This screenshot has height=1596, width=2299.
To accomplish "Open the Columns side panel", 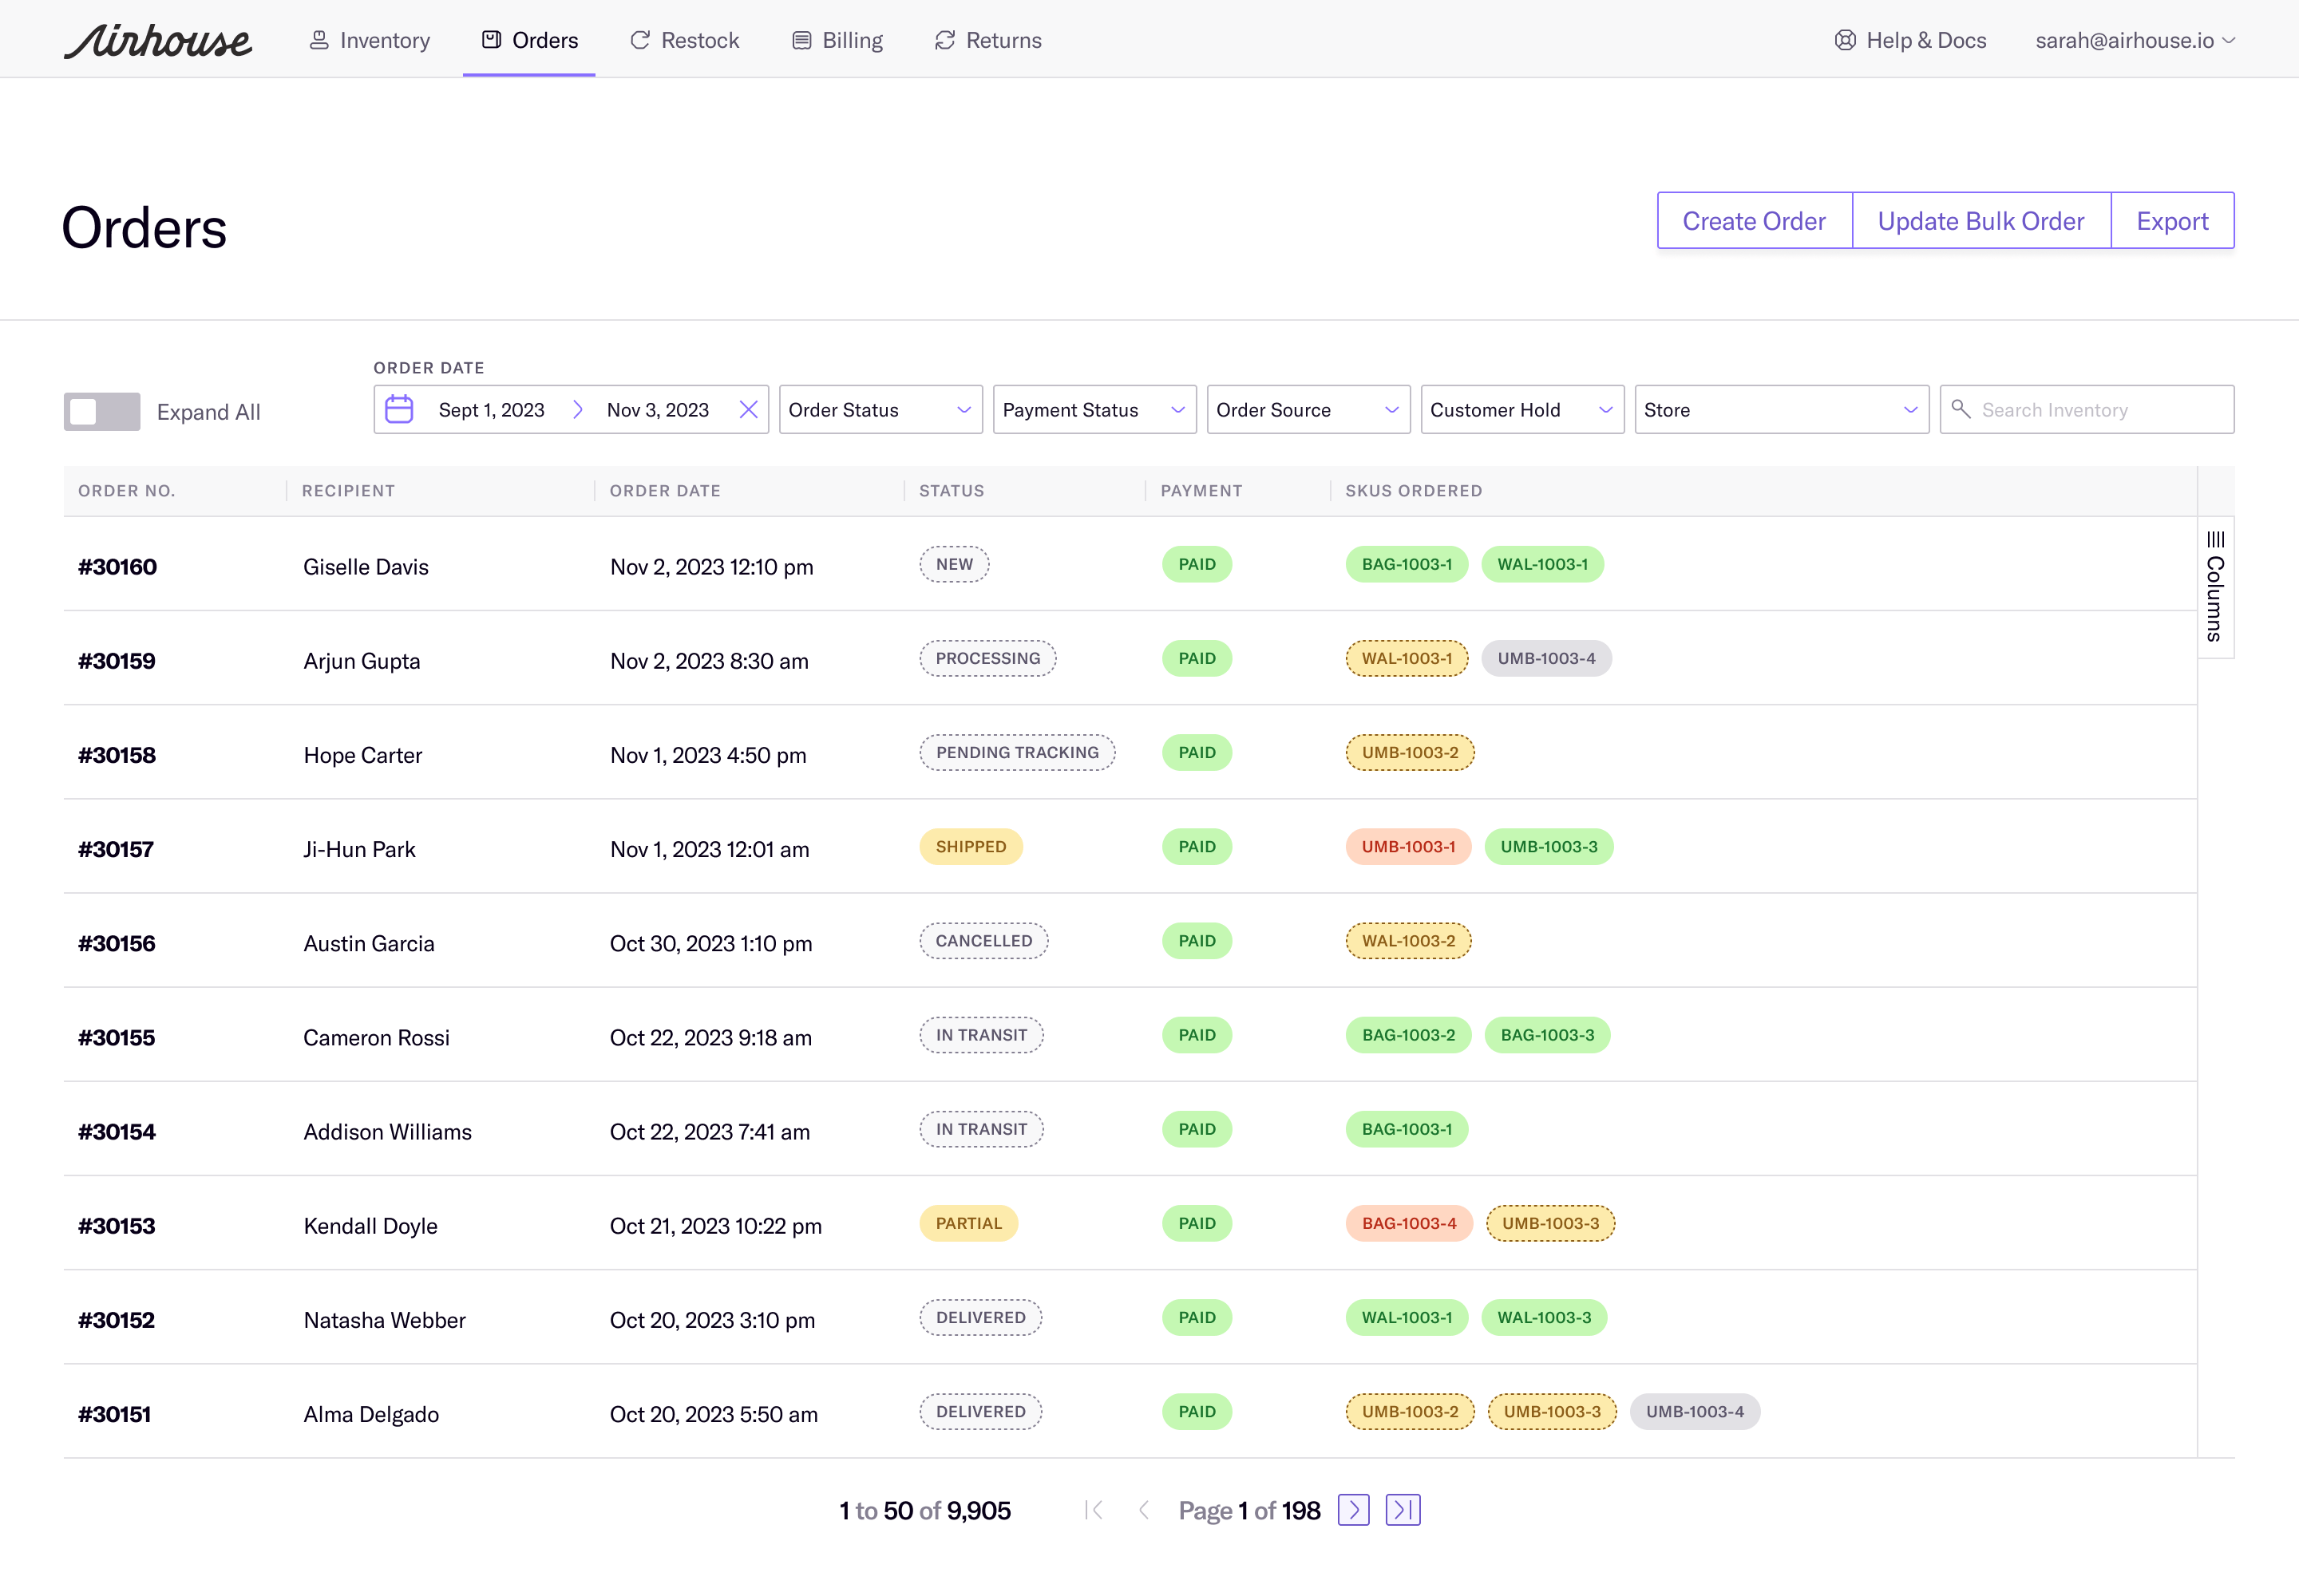I will coord(2215,587).
